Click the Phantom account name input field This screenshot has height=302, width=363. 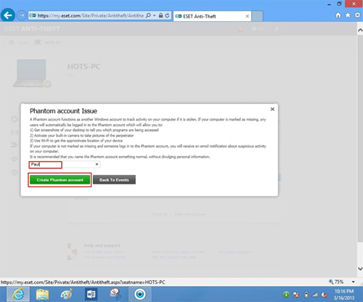point(65,165)
